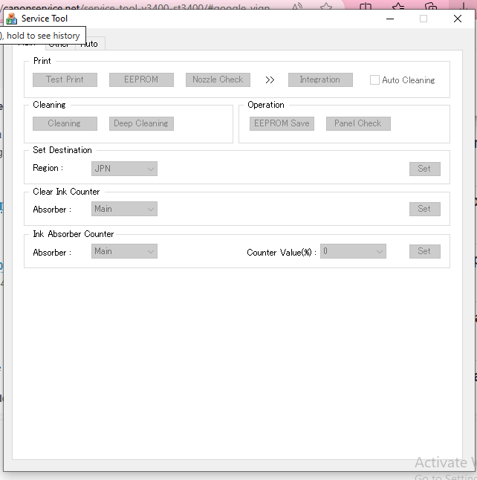Click Set in the Set Destination section
Image resolution: width=477 pixels, height=480 pixels.
coord(424,169)
